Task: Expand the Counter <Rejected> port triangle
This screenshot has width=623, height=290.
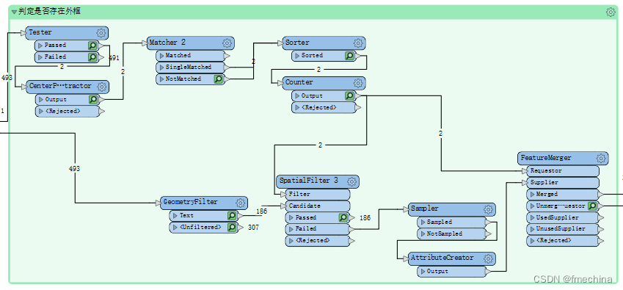Action: (x=298, y=108)
